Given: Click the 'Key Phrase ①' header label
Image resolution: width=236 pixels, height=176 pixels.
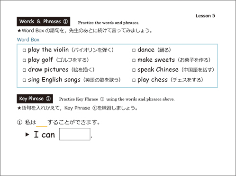Looking at the screenshot, I should (x=35, y=99).
